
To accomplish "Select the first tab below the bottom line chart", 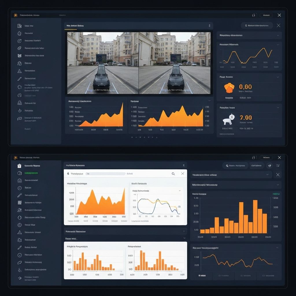I will tap(202, 275).
